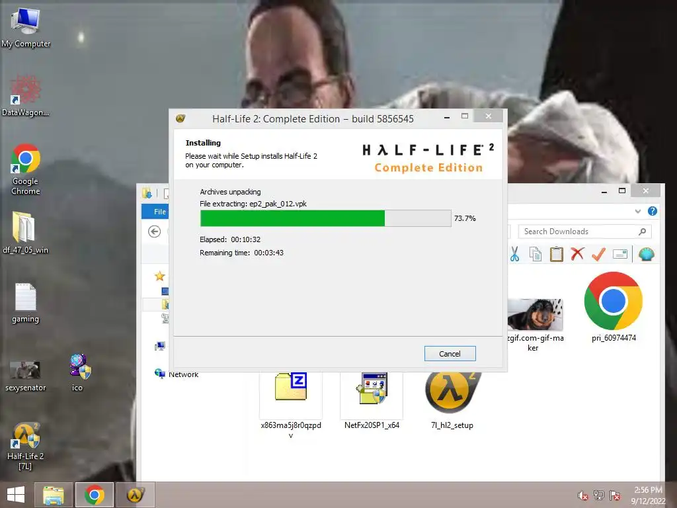Viewport: 677px width, 508px height.
Task: Click the clipboard Paste icon in Explorer
Action: pyautogui.click(x=557, y=255)
